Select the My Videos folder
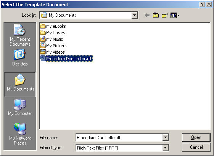This screenshot has height=156, width=214. (x=52, y=52)
